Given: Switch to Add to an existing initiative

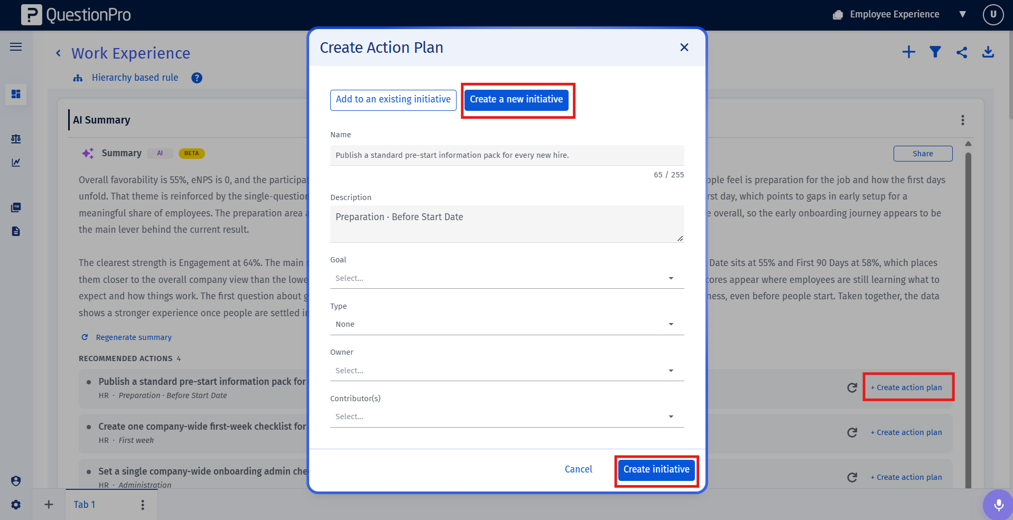Looking at the screenshot, I should point(393,100).
